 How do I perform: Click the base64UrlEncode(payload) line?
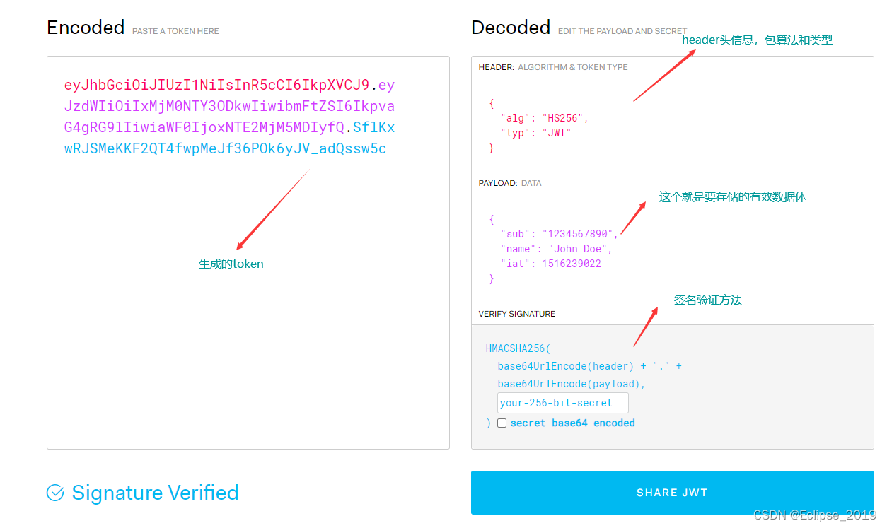[572, 384]
